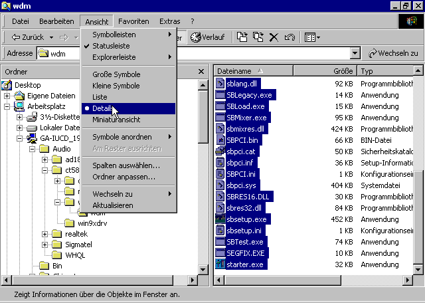Click folder tree scroll right arrow
The image size is (425, 303).
point(193,280)
